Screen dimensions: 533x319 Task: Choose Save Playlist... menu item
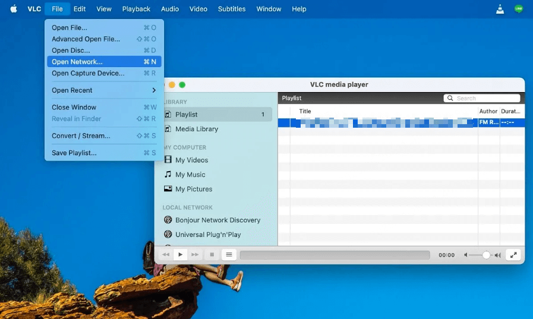click(104, 153)
